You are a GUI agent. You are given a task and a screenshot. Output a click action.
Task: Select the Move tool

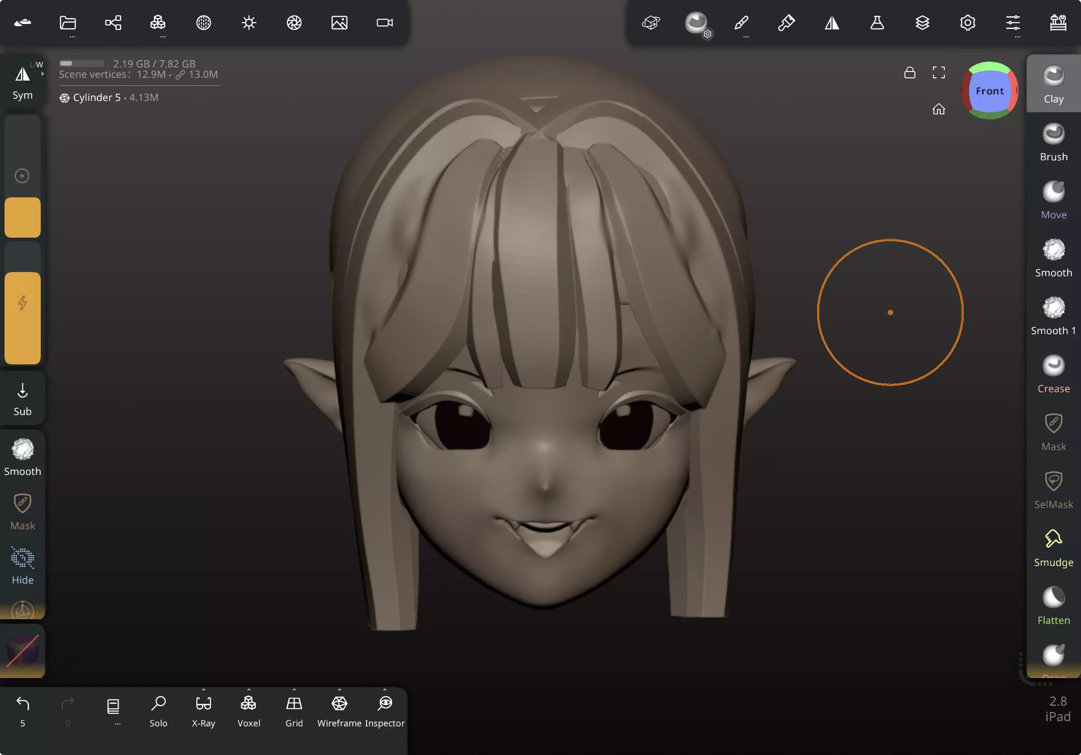tap(1053, 200)
